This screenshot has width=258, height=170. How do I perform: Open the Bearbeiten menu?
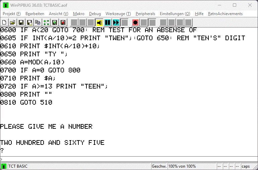[x=35, y=14]
